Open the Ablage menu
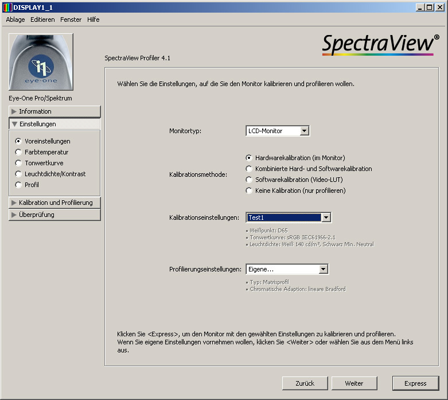 pos(15,20)
